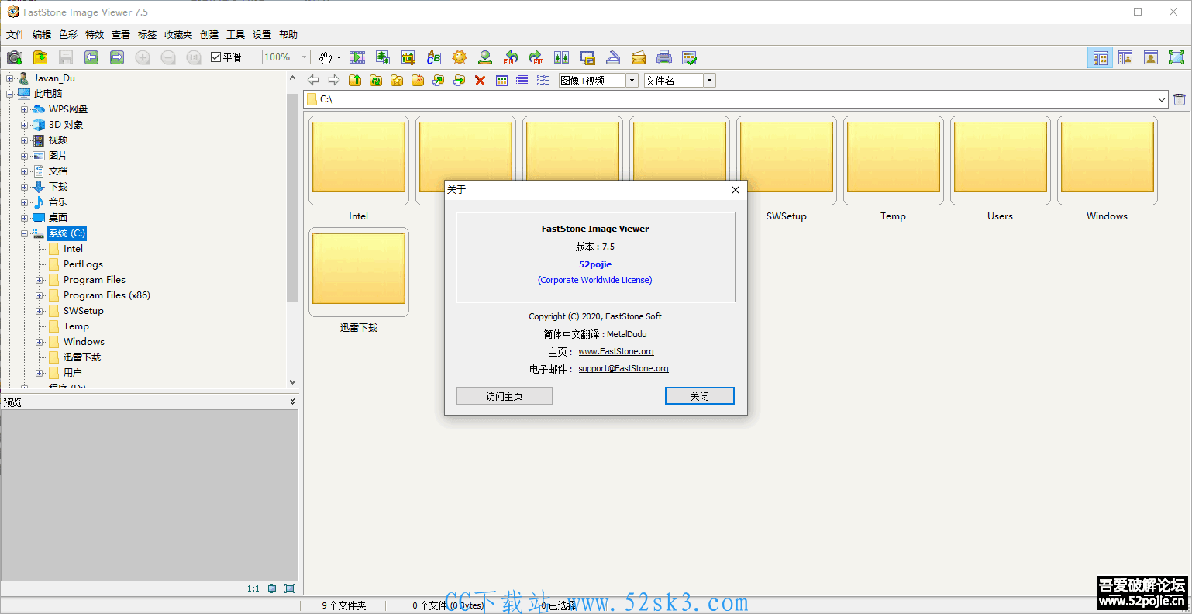Click navigate back arrow in browser toolbar
Image resolution: width=1192 pixels, height=614 pixels.
313,80
